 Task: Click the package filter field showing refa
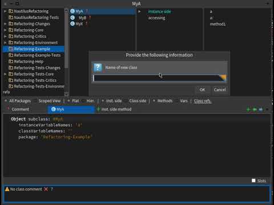(x=33, y=92)
